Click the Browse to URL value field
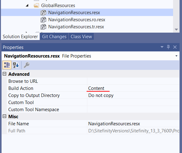182x153 pixels. coord(133,81)
